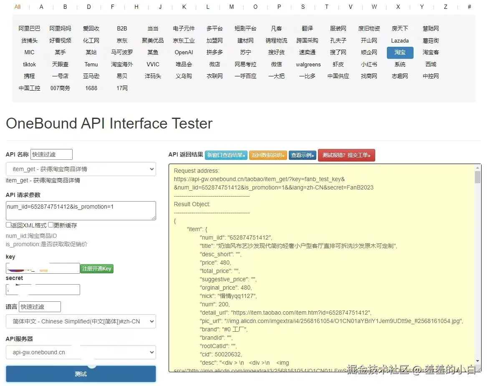The image size is (487, 386).
Task: Open results via 新窗口查看结果
Action: [x=226, y=155]
